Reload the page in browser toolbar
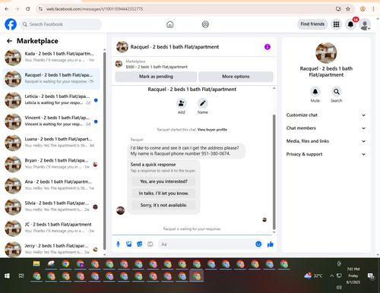380x293 pixels. click(28, 9)
